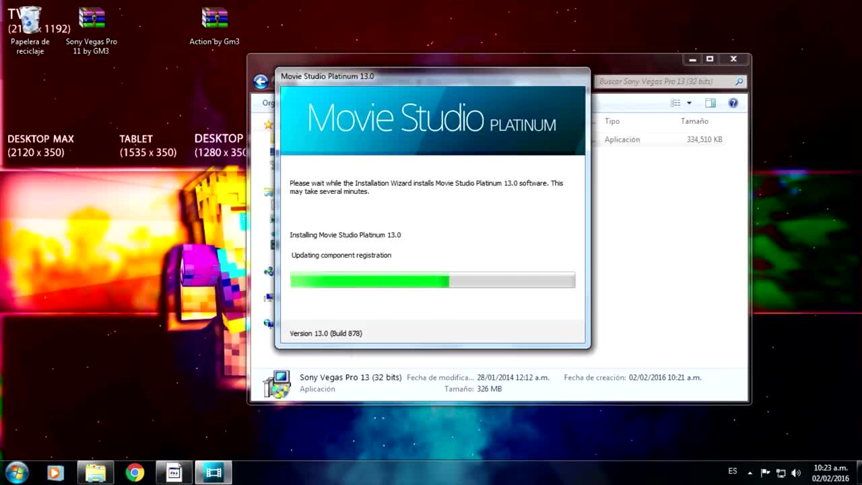Viewport: 862px width, 485px height.
Task: Launch Google Chrome from taskbar
Action: coord(135,473)
